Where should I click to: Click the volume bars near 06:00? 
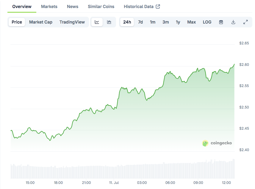click(x=170, y=171)
